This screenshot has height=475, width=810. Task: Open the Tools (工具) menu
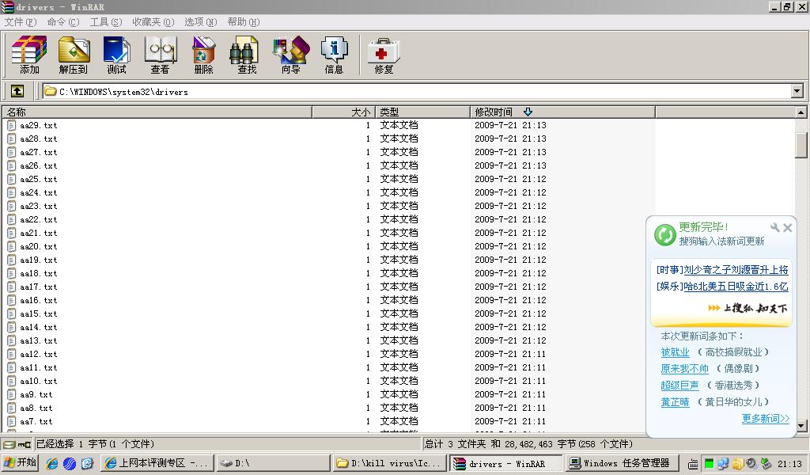click(x=106, y=21)
